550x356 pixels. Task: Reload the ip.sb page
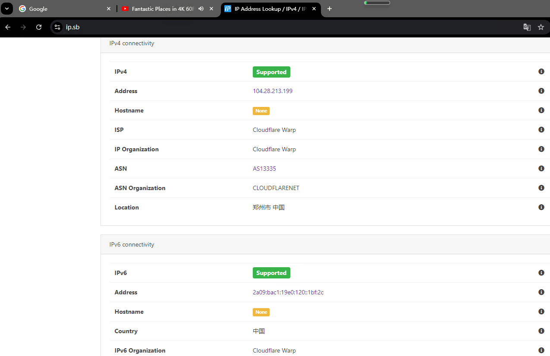click(39, 27)
